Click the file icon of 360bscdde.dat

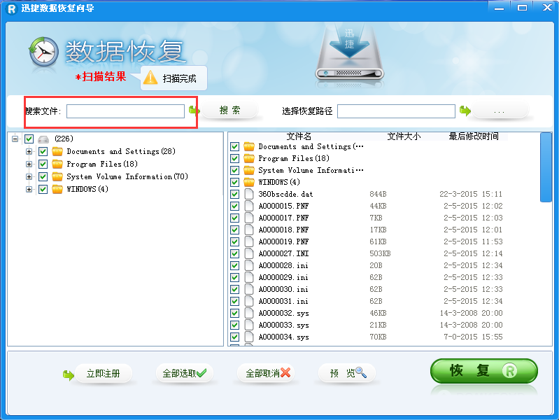pos(249,194)
